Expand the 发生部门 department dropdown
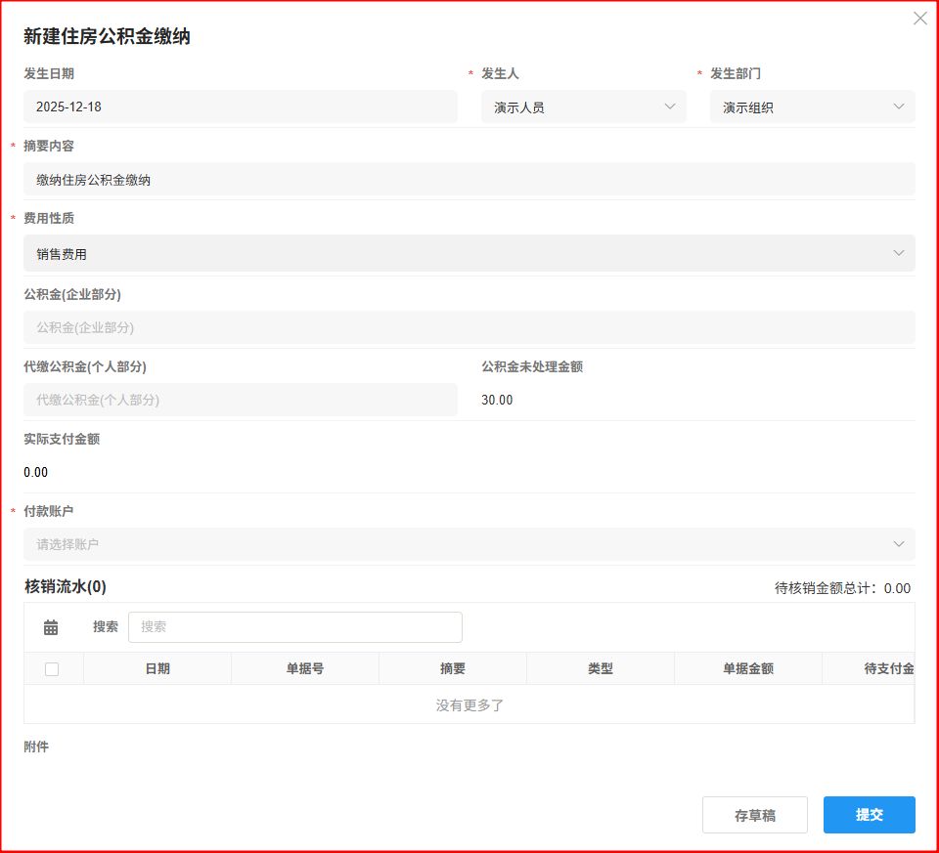939x853 pixels. point(812,107)
